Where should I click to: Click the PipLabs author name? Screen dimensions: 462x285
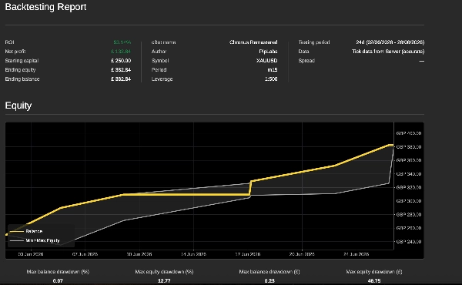click(x=268, y=52)
